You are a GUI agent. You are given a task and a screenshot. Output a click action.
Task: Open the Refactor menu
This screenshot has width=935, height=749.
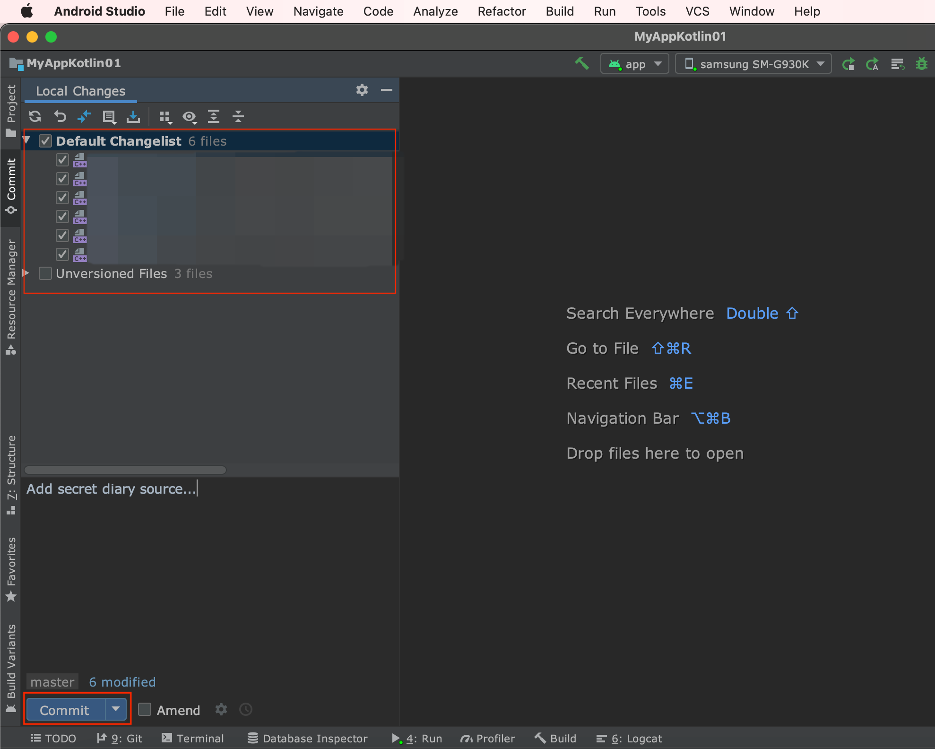pyautogui.click(x=502, y=11)
